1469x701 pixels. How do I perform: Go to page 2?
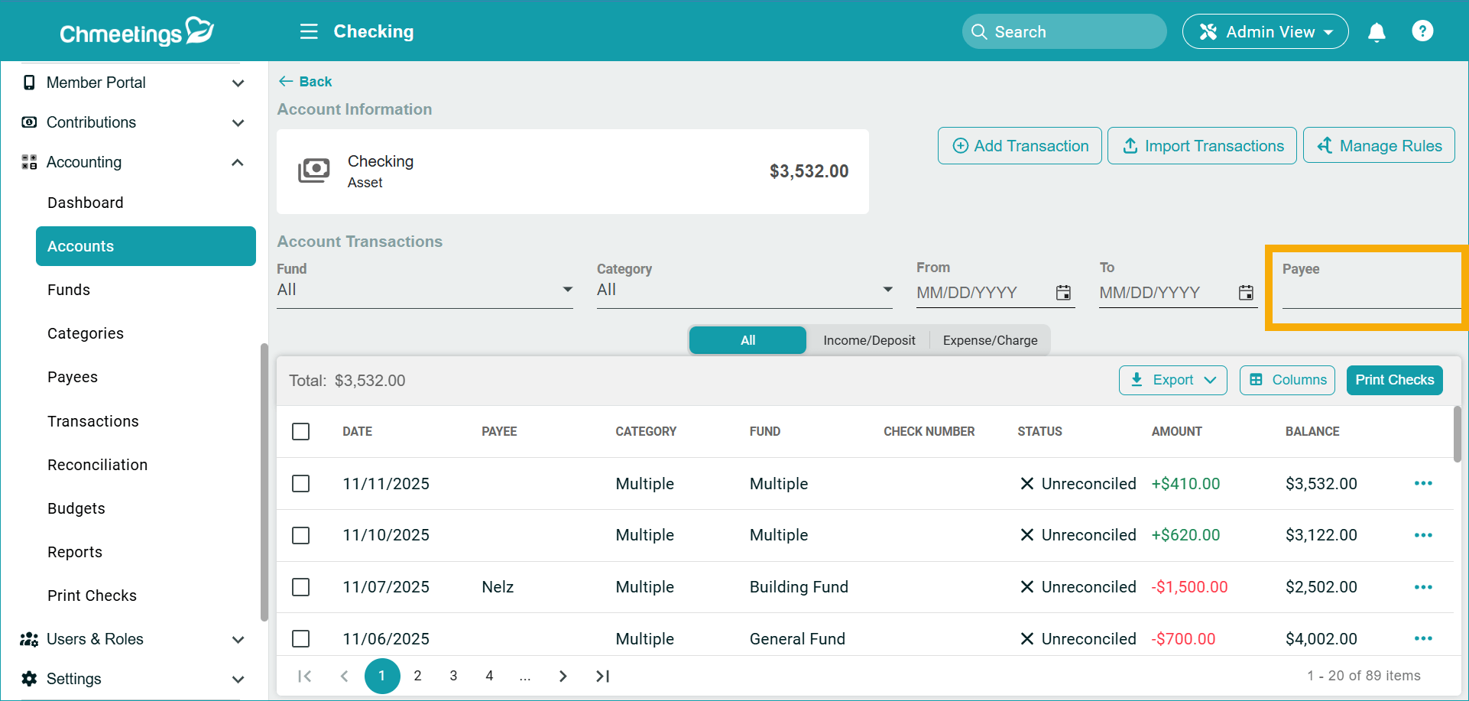click(x=417, y=676)
